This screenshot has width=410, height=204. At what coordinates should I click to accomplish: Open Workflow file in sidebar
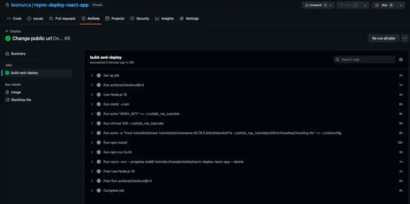pos(18,100)
